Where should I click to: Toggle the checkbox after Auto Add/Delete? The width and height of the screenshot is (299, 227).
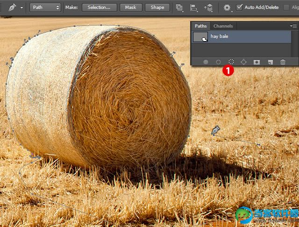[x=286, y=7]
